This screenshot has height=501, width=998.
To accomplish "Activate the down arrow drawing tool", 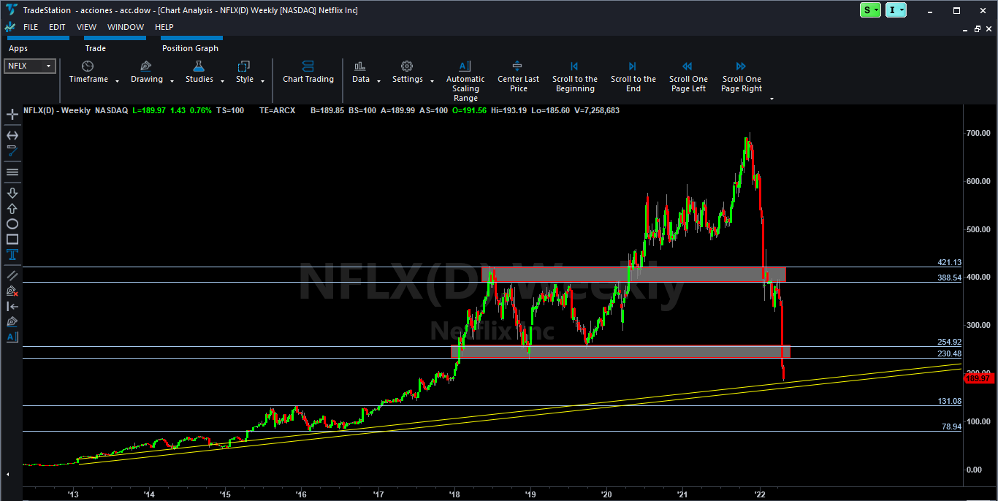I will (x=12, y=193).
